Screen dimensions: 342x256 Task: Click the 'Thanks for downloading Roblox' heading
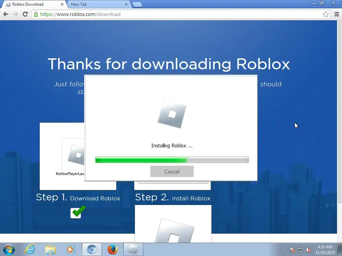tap(169, 64)
